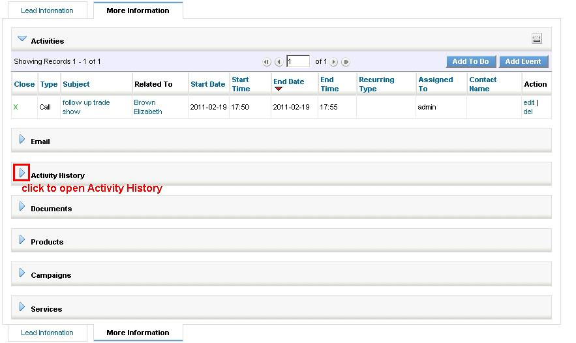The width and height of the screenshot is (576, 343).
Task: Click the '17:50' start time cell
Action: click(240, 107)
